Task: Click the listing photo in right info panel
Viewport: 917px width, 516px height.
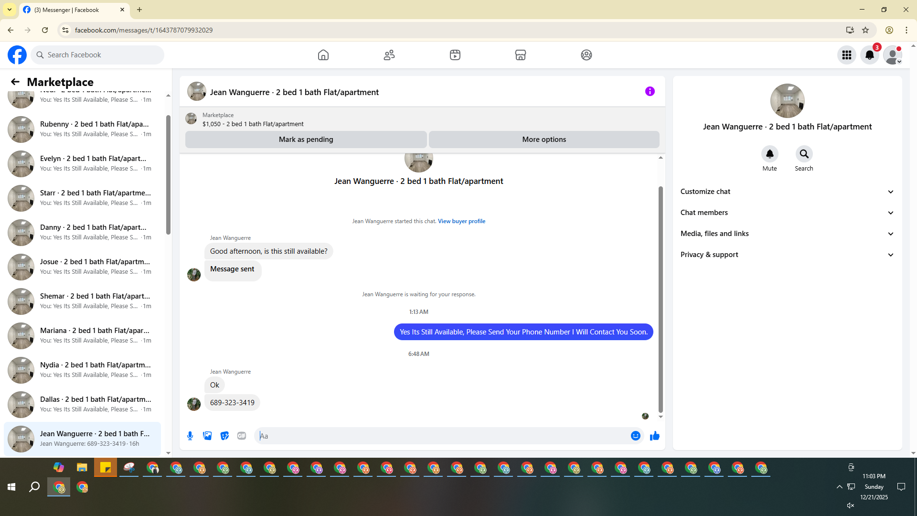Action: 787,101
